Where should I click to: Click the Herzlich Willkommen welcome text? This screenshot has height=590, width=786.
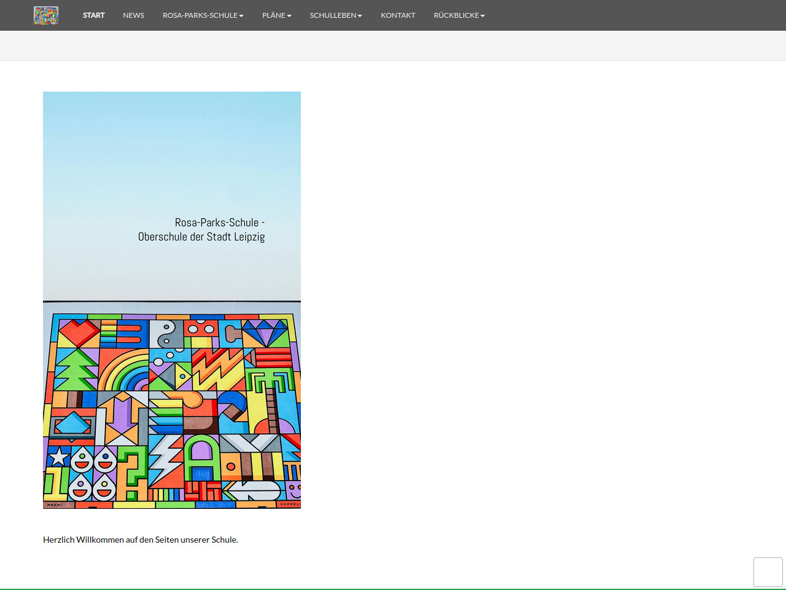[x=141, y=540]
